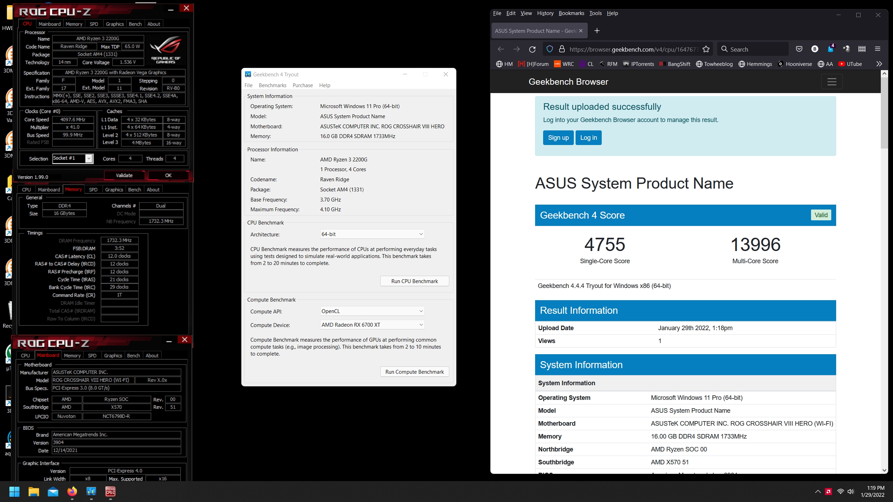Open Bench tab in top CPU-Z window
This screenshot has width=893, height=502.
point(135,24)
